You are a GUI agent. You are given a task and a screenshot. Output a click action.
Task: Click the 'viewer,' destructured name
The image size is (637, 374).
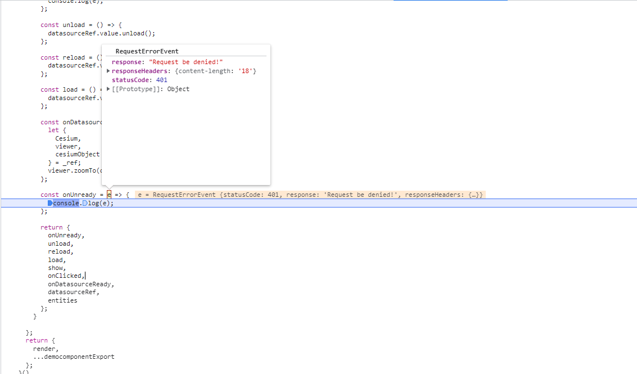pos(68,146)
